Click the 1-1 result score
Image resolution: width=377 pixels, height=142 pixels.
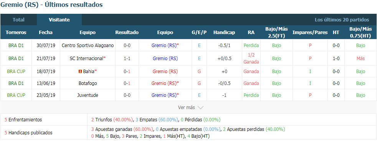(127, 58)
